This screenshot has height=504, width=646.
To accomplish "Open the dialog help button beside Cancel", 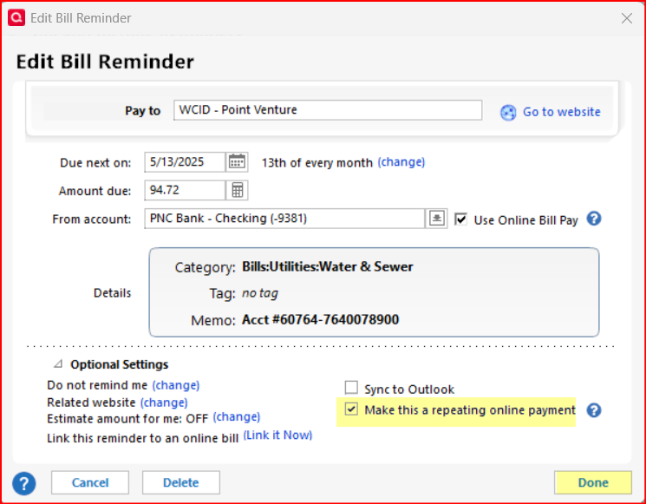I will click(x=24, y=483).
